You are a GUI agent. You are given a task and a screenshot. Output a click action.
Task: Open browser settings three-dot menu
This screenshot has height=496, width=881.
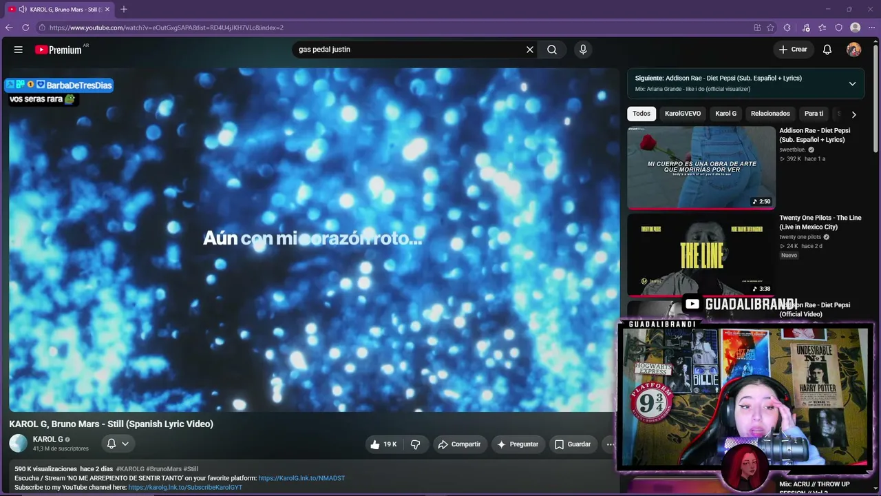[871, 28]
